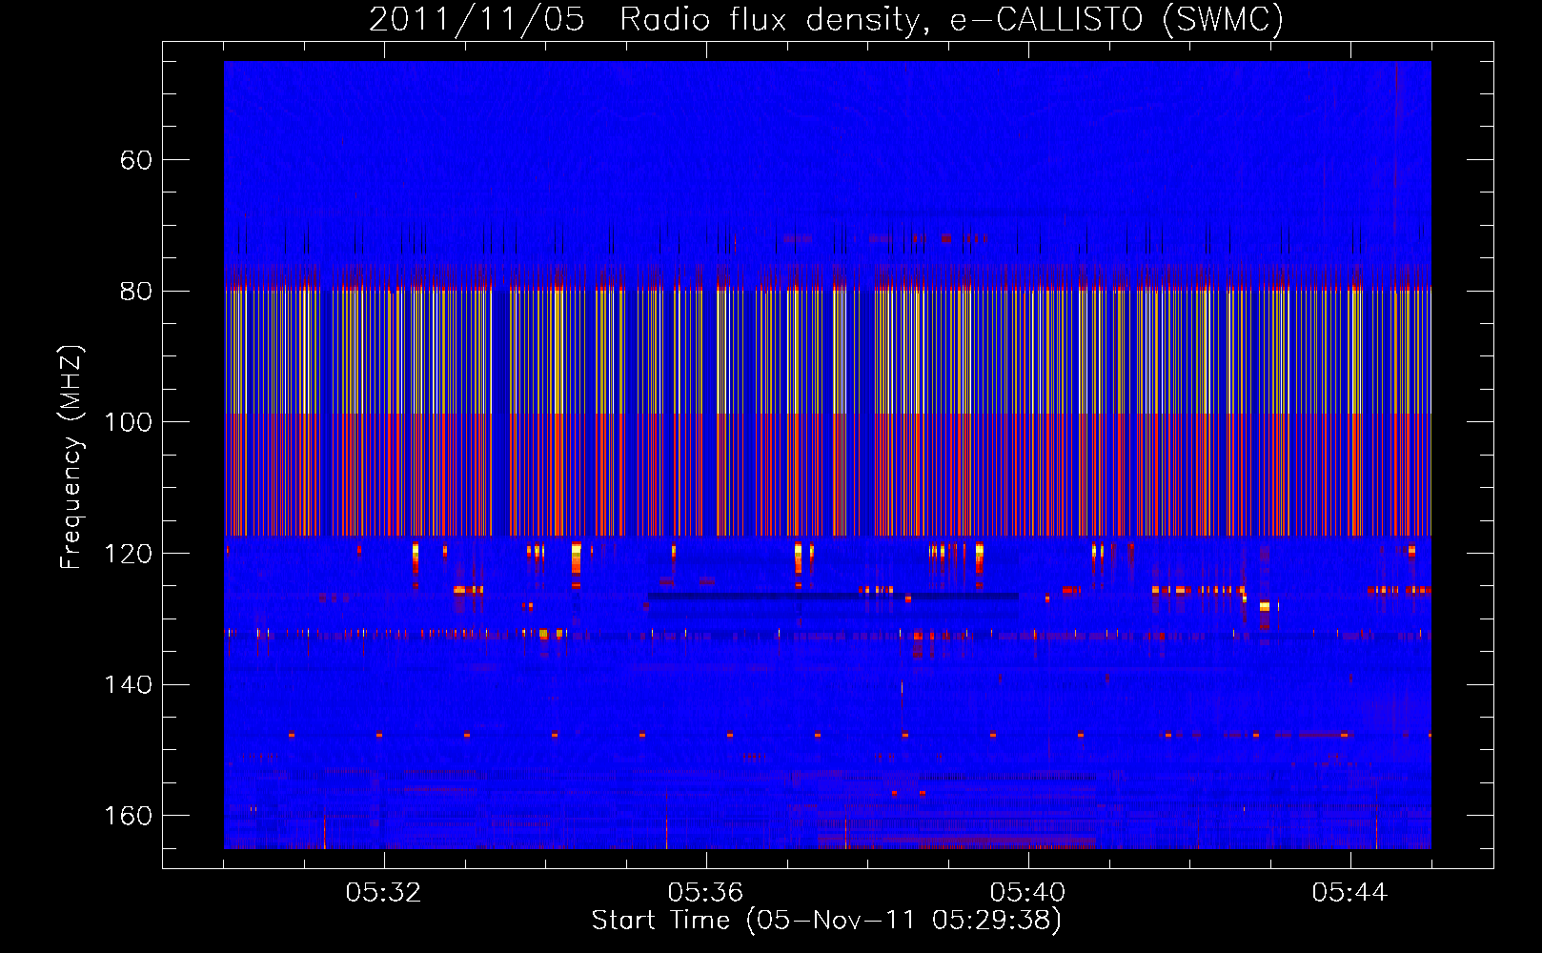
Task: Click the '100' frequency tick label
Action: coord(129,422)
